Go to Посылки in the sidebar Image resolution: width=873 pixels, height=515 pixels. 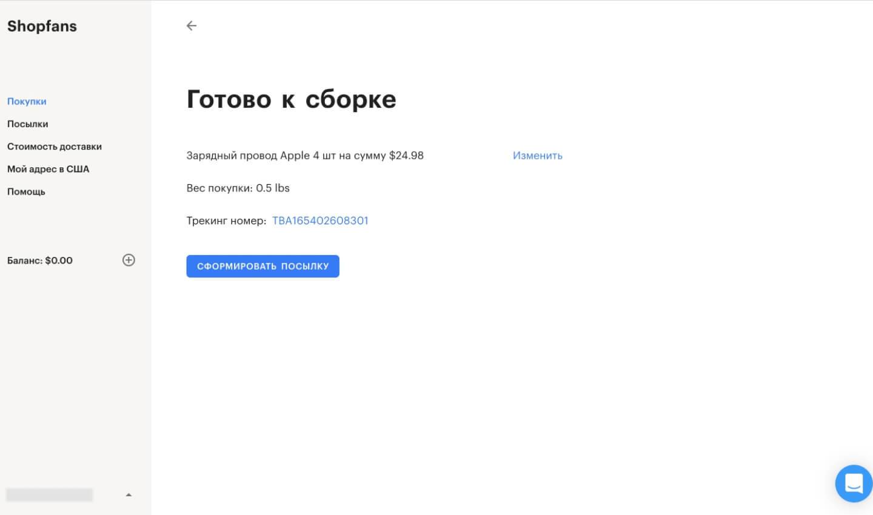27,124
